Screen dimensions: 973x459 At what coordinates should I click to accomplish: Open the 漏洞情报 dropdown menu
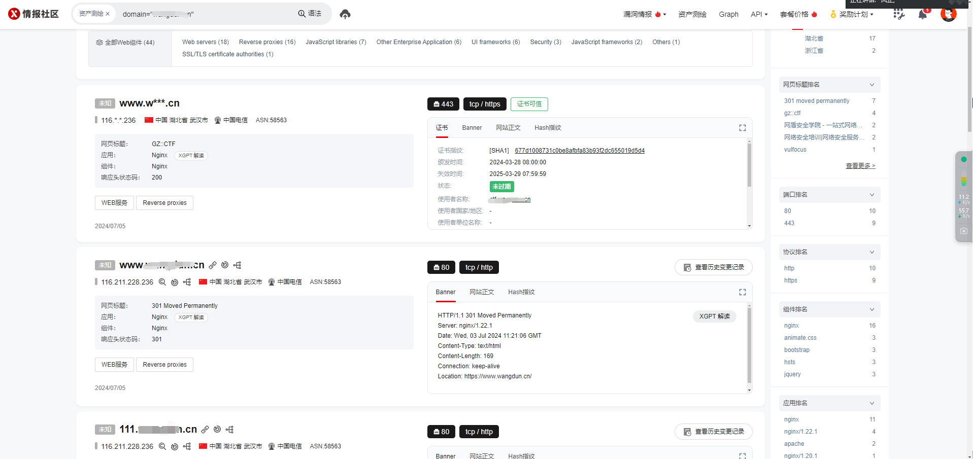644,14
